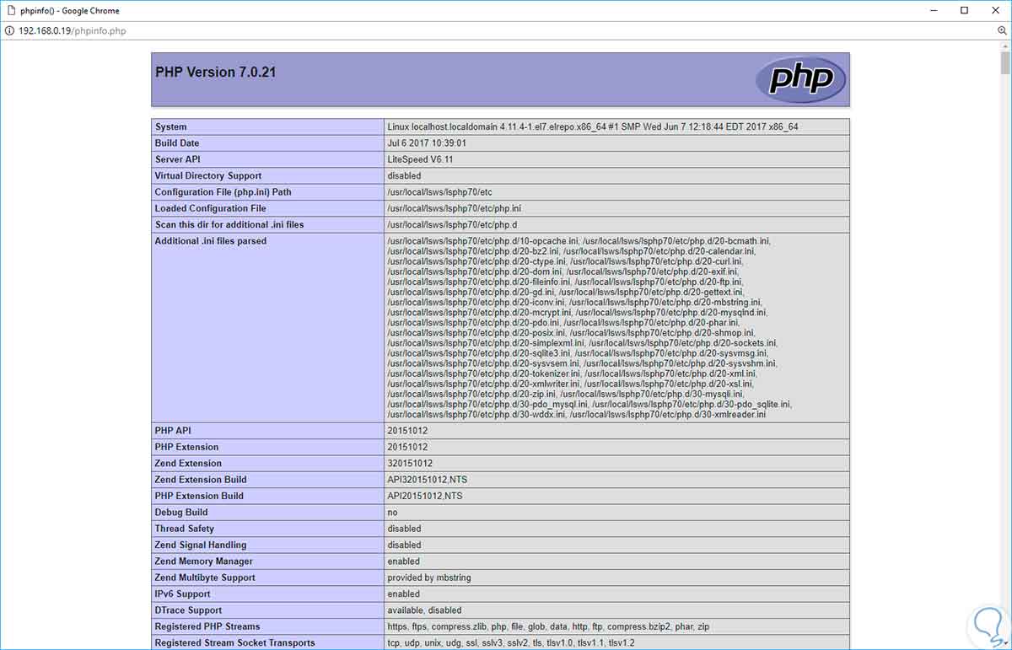This screenshot has height=650, width=1012.
Task: Click the 'Registered PHP Streams' label
Action: coord(207,626)
